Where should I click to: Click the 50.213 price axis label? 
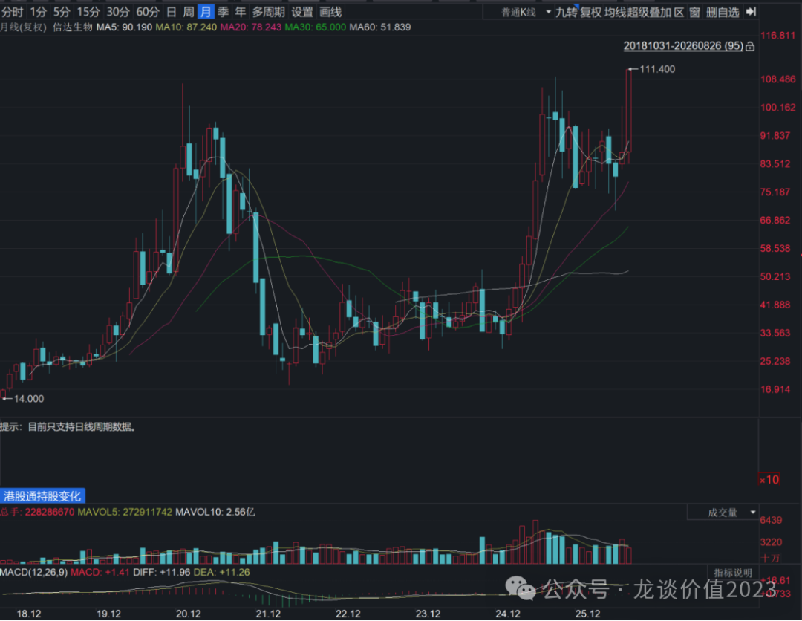(x=775, y=277)
